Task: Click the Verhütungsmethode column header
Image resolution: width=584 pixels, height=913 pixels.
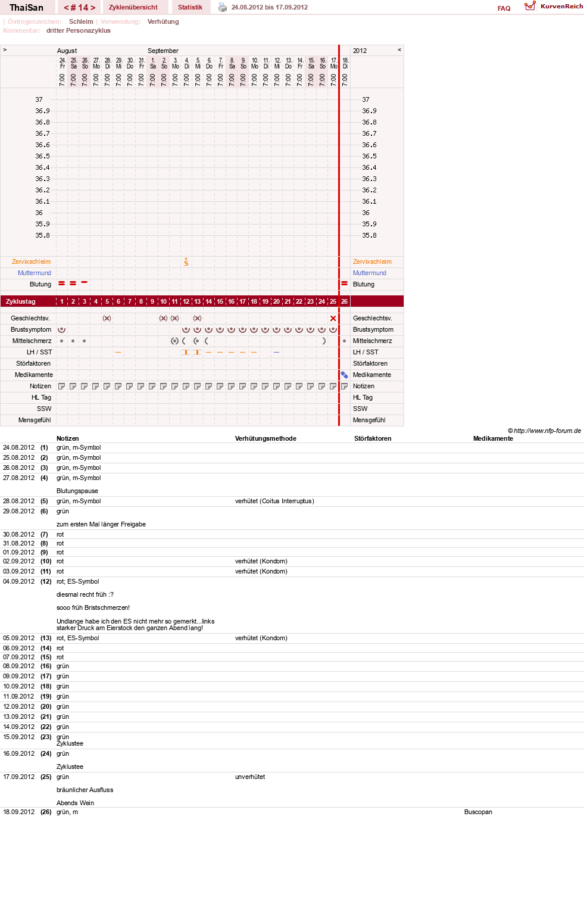Action: [x=266, y=438]
